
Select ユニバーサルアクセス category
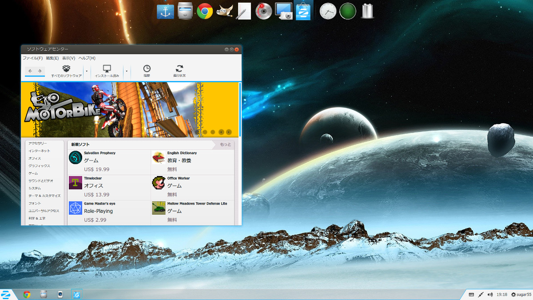(44, 211)
